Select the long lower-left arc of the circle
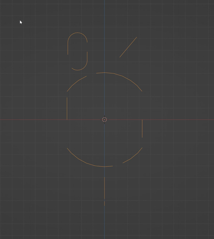The width and height of the screenshot is (214, 239). click(x=86, y=163)
